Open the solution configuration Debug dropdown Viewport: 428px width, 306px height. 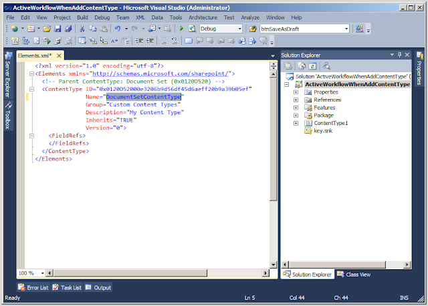[239, 29]
